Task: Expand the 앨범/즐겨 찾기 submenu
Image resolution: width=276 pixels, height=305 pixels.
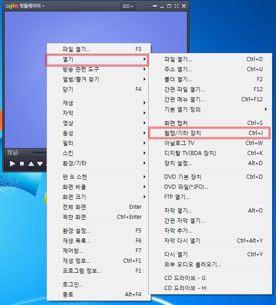Action: point(99,79)
